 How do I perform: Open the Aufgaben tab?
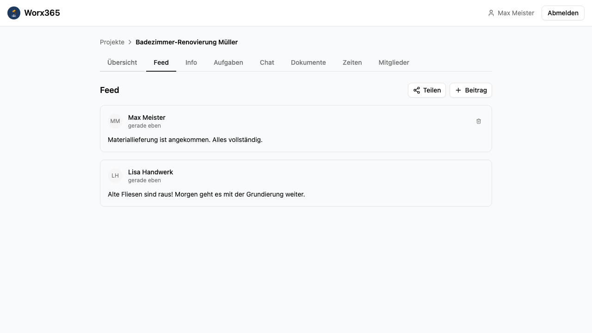point(228,62)
